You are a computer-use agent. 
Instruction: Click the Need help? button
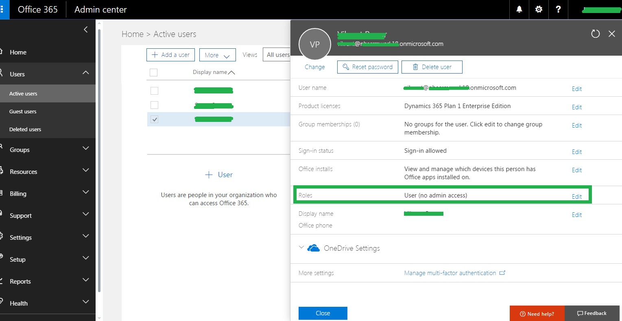[537, 313]
